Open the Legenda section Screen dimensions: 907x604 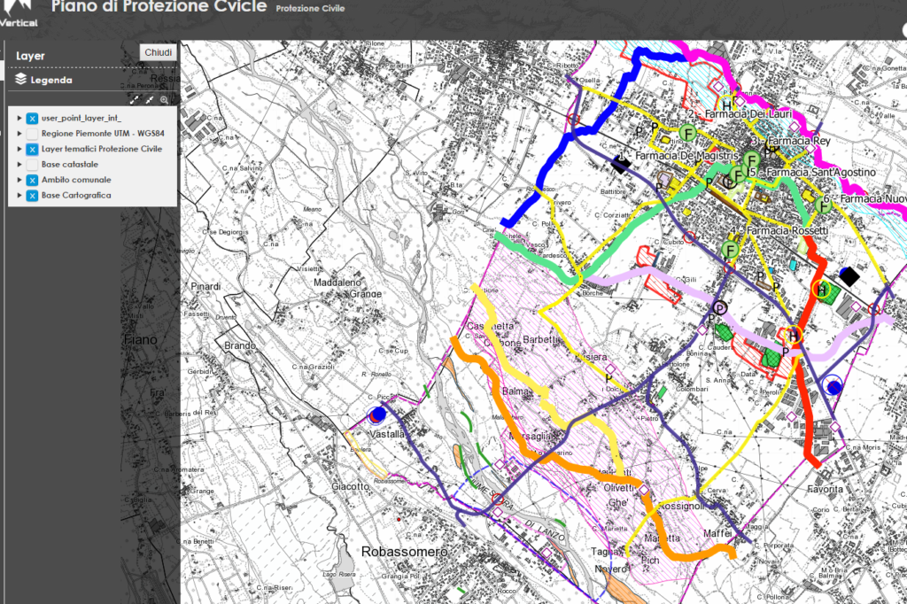[44, 80]
